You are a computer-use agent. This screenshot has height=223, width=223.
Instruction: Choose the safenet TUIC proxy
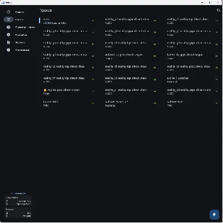click(193, 103)
